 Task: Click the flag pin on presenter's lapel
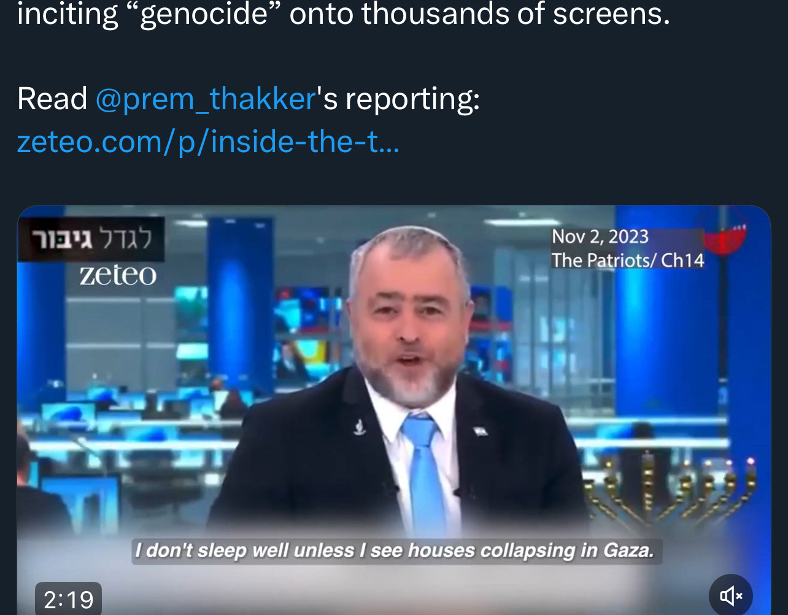(x=481, y=430)
